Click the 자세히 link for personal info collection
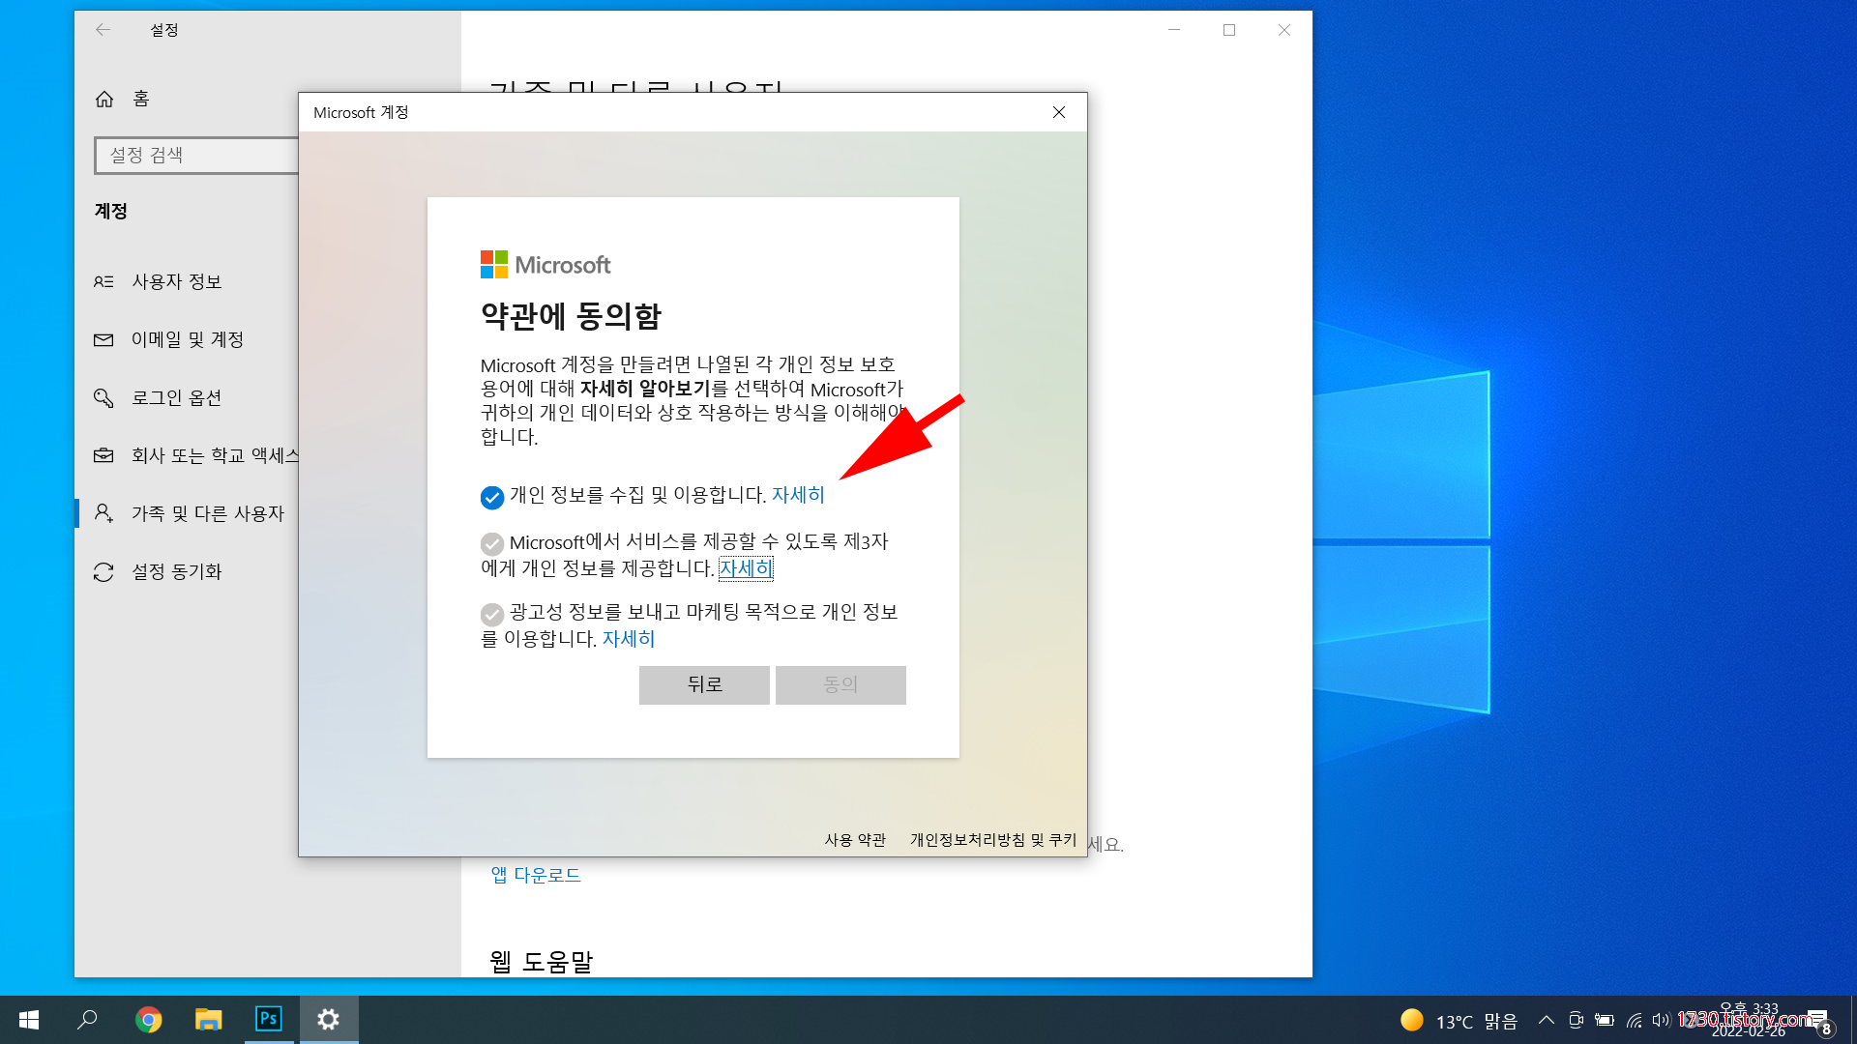The image size is (1857, 1044). pos(797,495)
